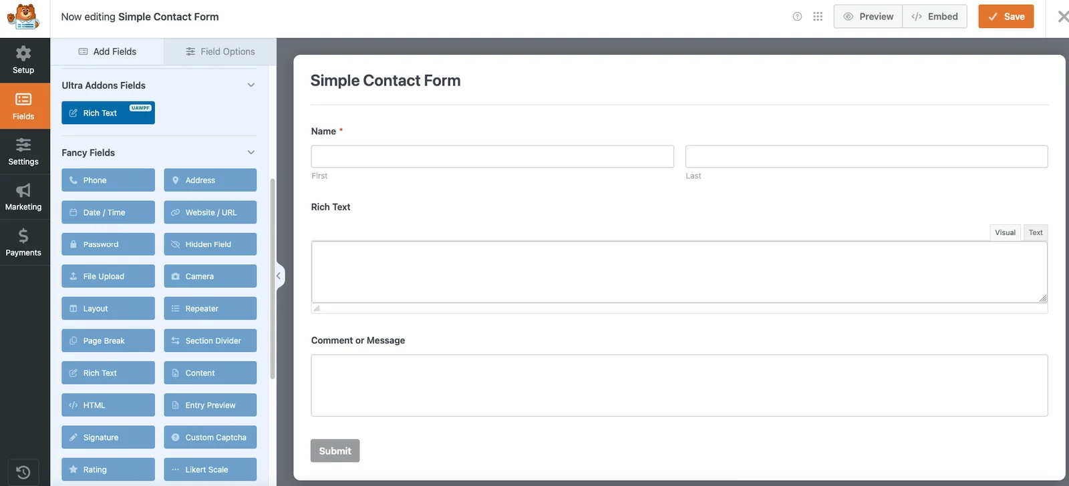Viewport: 1069px width, 486px height.
Task: Open the apps grid menu icon
Action: (818, 17)
